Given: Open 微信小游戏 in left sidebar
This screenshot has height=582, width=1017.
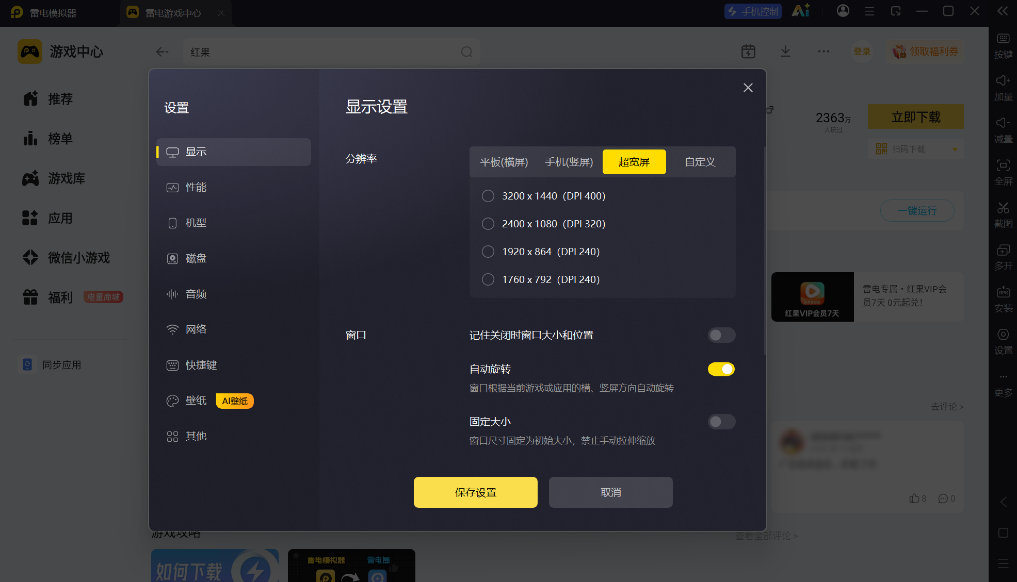Looking at the screenshot, I should coord(67,258).
